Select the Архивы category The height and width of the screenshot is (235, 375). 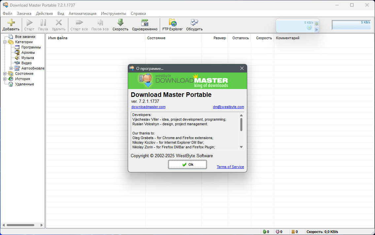pyautogui.click(x=28, y=52)
